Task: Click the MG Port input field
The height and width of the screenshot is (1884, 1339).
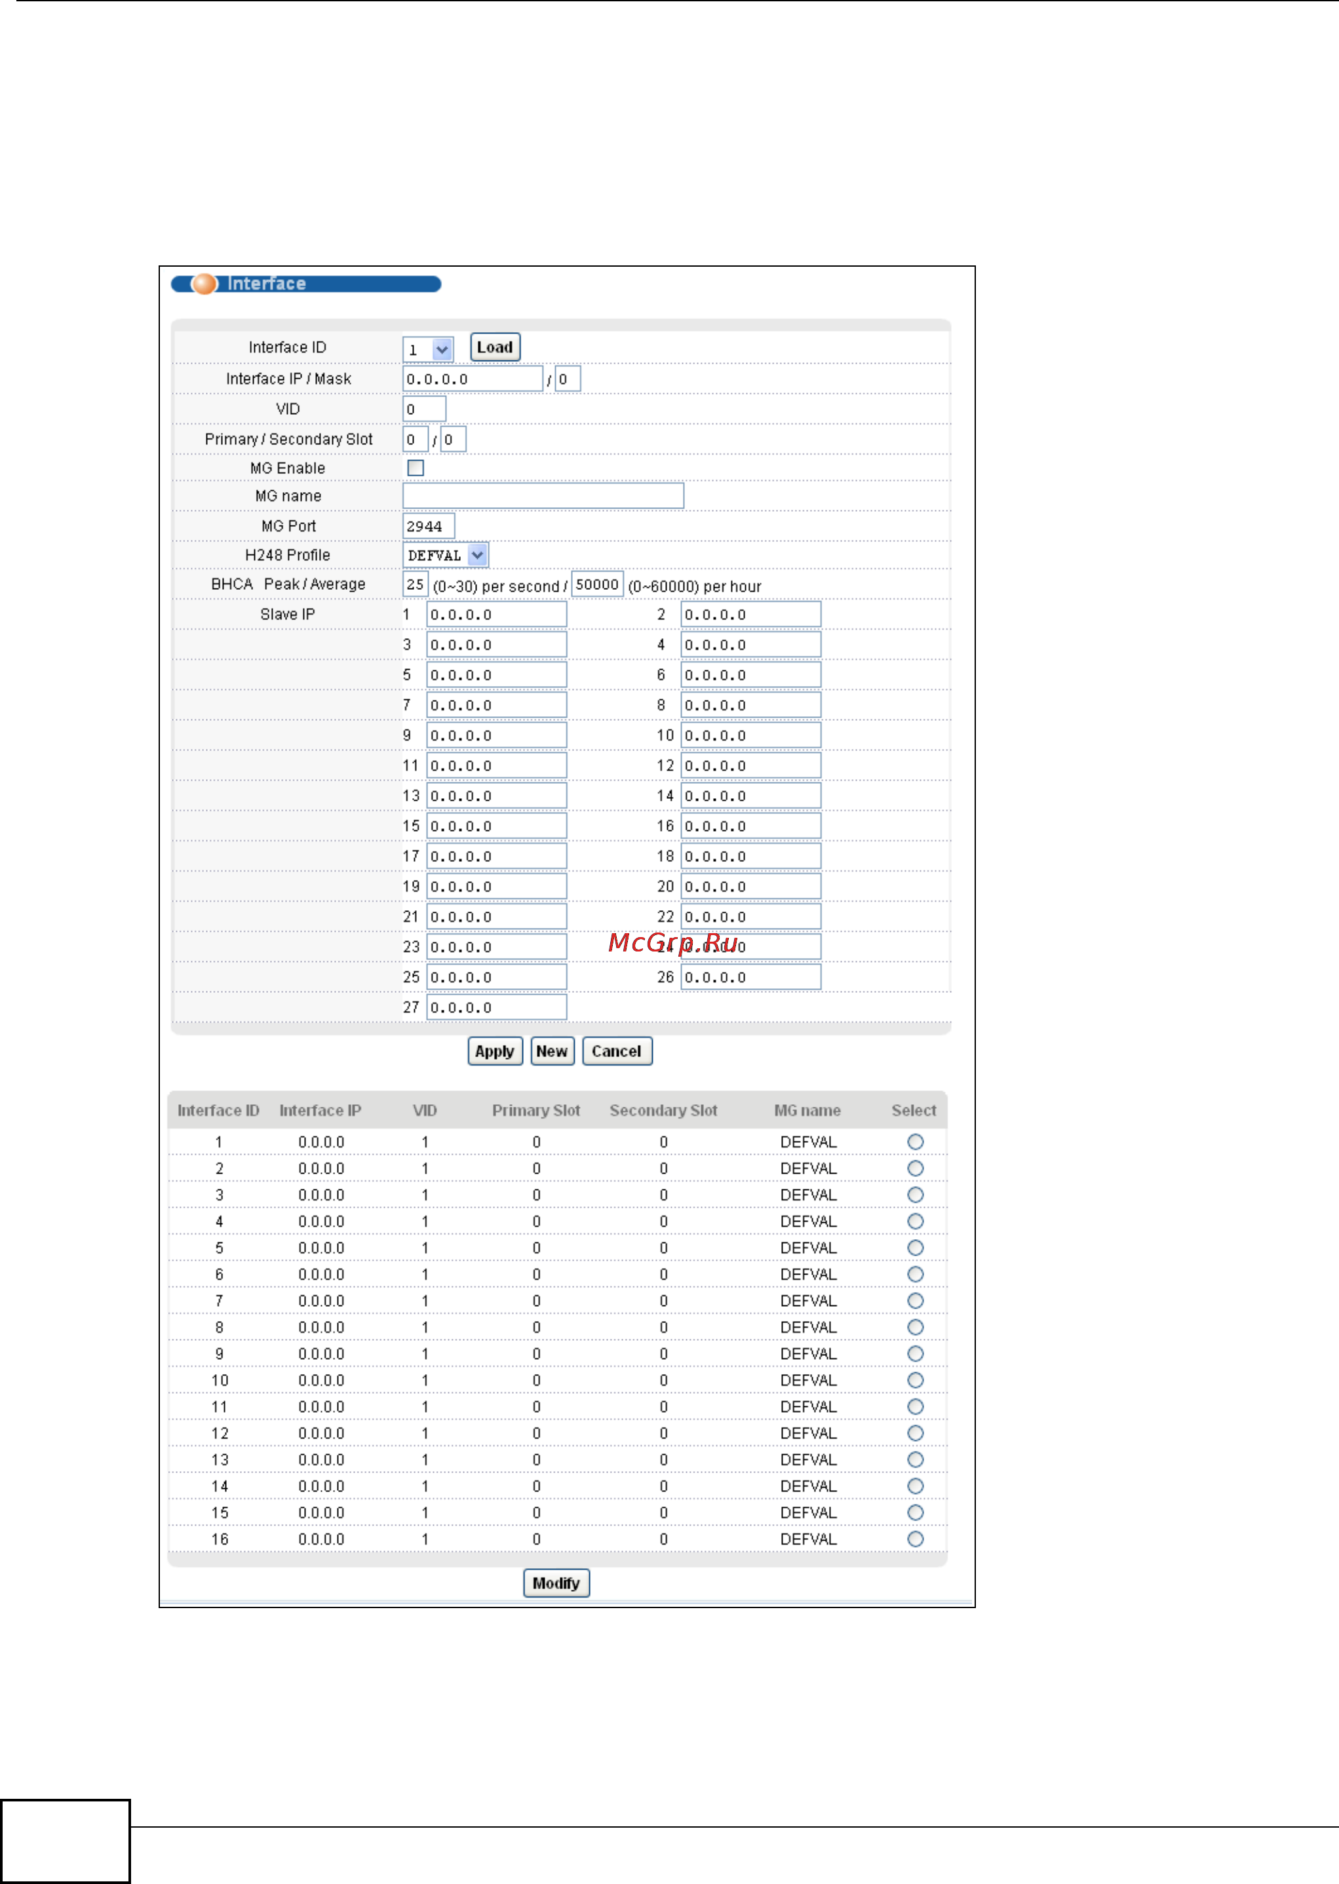Action: (x=428, y=526)
